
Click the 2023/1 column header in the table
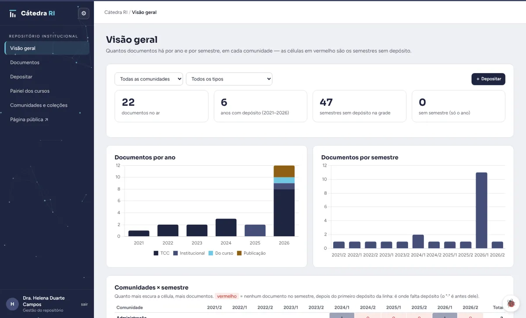[x=291, y=308]
